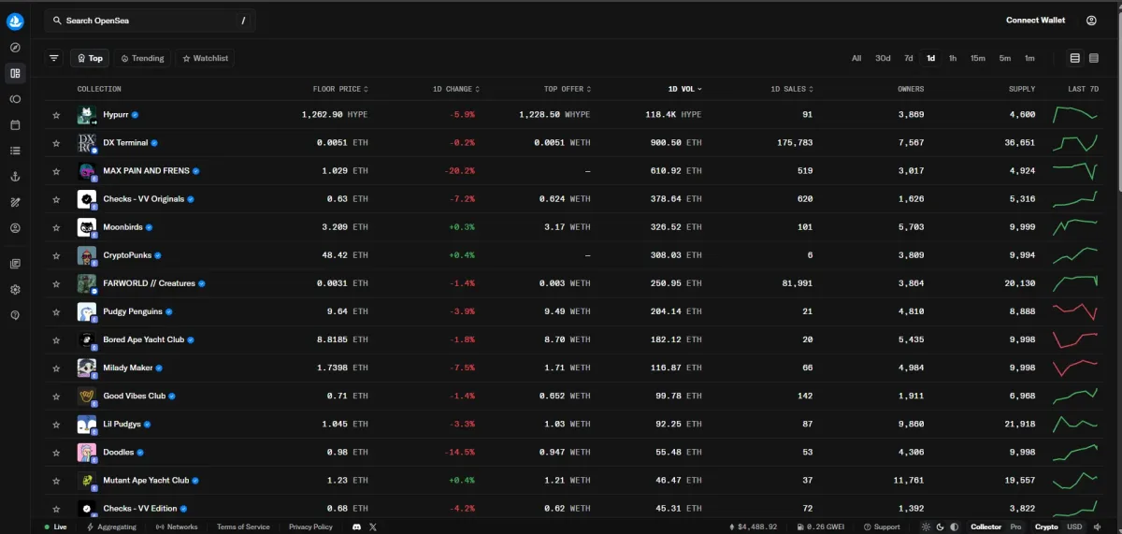Image resolution: width=1122 pixels, height=534 pixels.
Task: Open Terms of Service link
Action: tap(243, 527)
